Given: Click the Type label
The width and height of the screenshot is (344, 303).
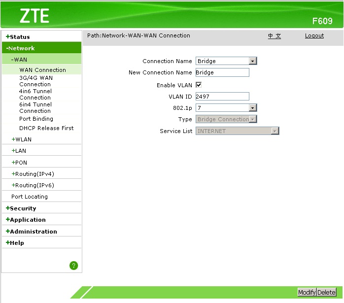Looking at the screenshot, I should [x=185, y=119].
